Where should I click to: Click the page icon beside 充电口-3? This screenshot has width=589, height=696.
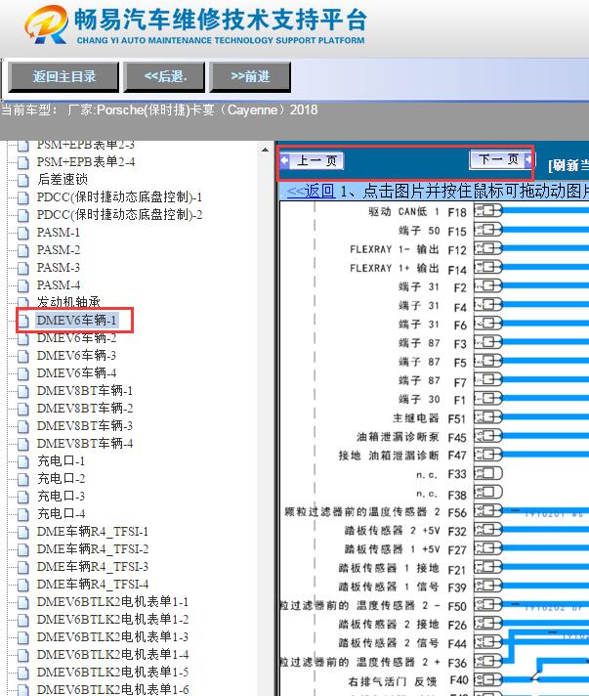point(23,497)
